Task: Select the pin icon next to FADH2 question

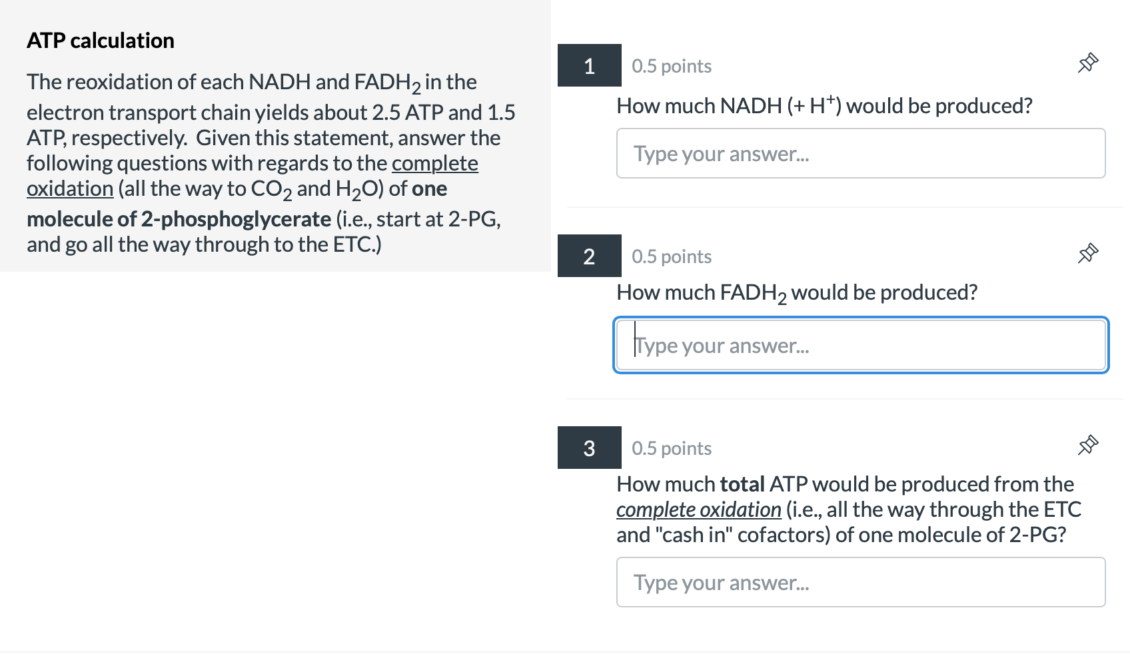Action: coord(1087,253)
